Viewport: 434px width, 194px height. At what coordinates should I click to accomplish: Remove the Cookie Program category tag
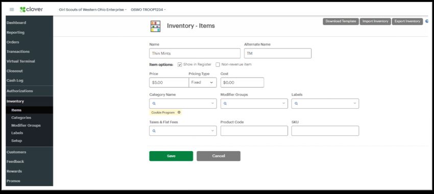pos(179,112)
